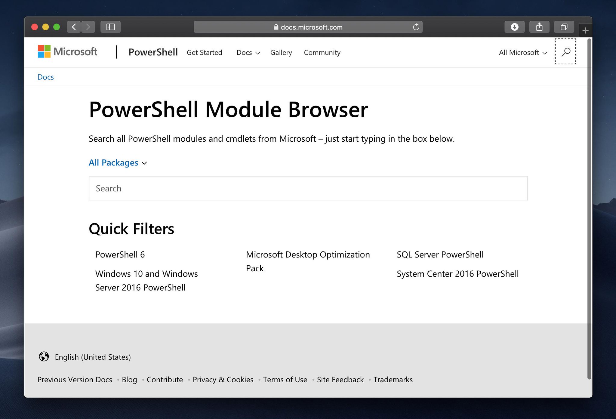
Task: Open the Safari share icon
Action: click(x=539, y=27)
